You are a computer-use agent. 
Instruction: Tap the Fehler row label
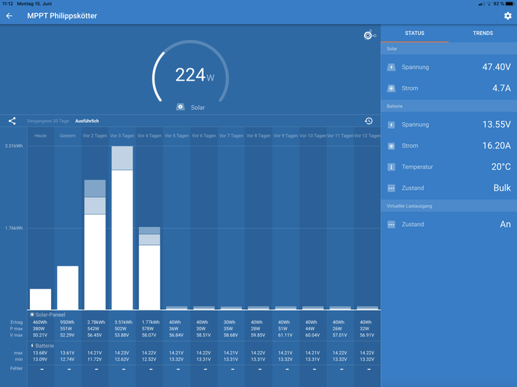[17, 368]
